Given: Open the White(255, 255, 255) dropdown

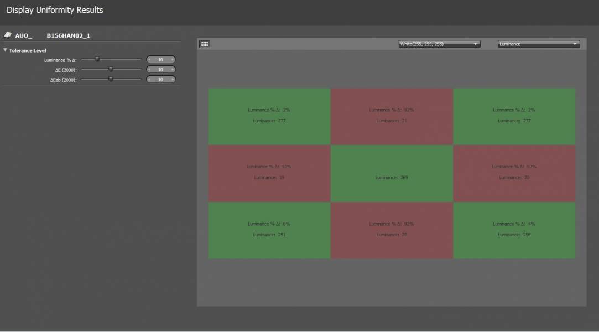Looking at the screenshot, I should click(x=439, y=44).
